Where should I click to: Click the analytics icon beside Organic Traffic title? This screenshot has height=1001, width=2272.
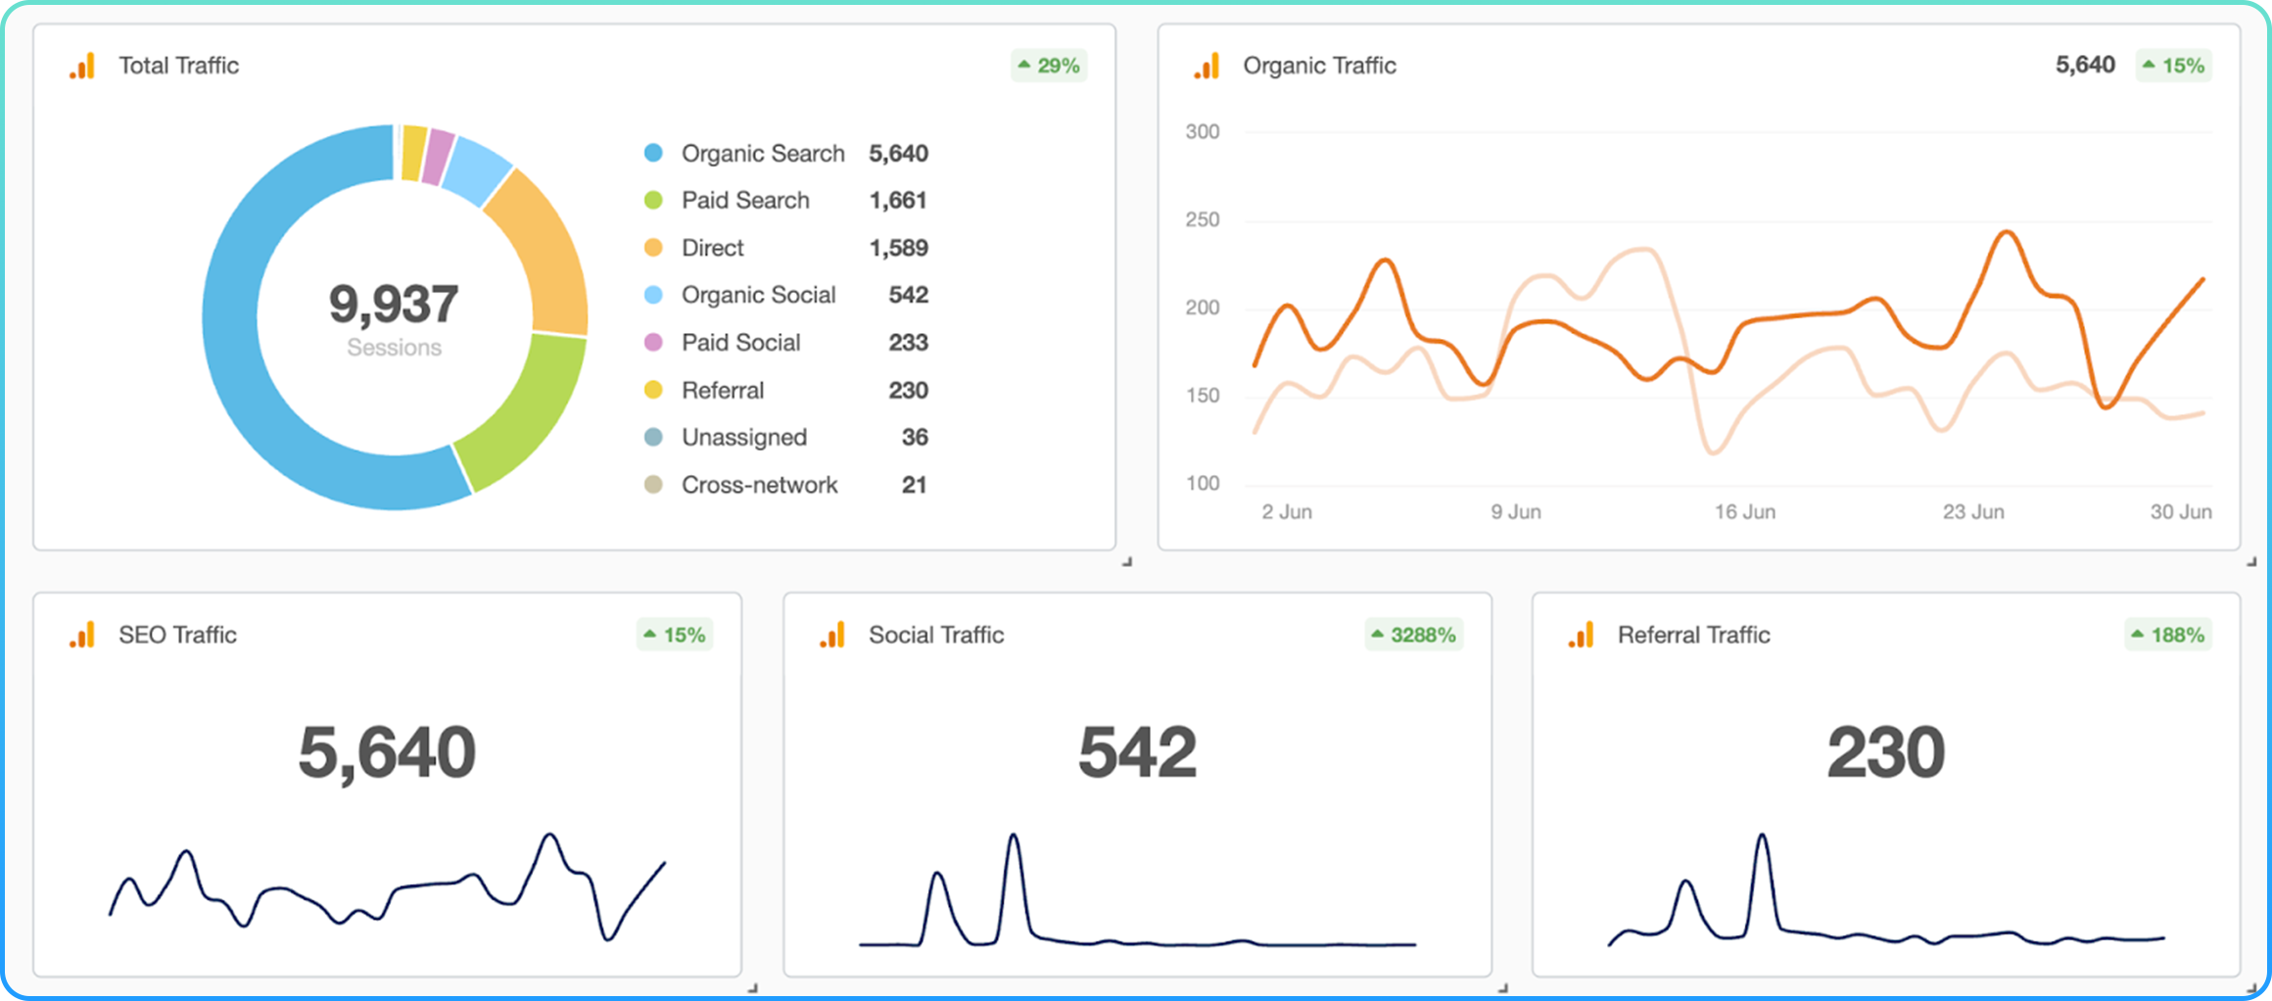tap(1207, 66)
